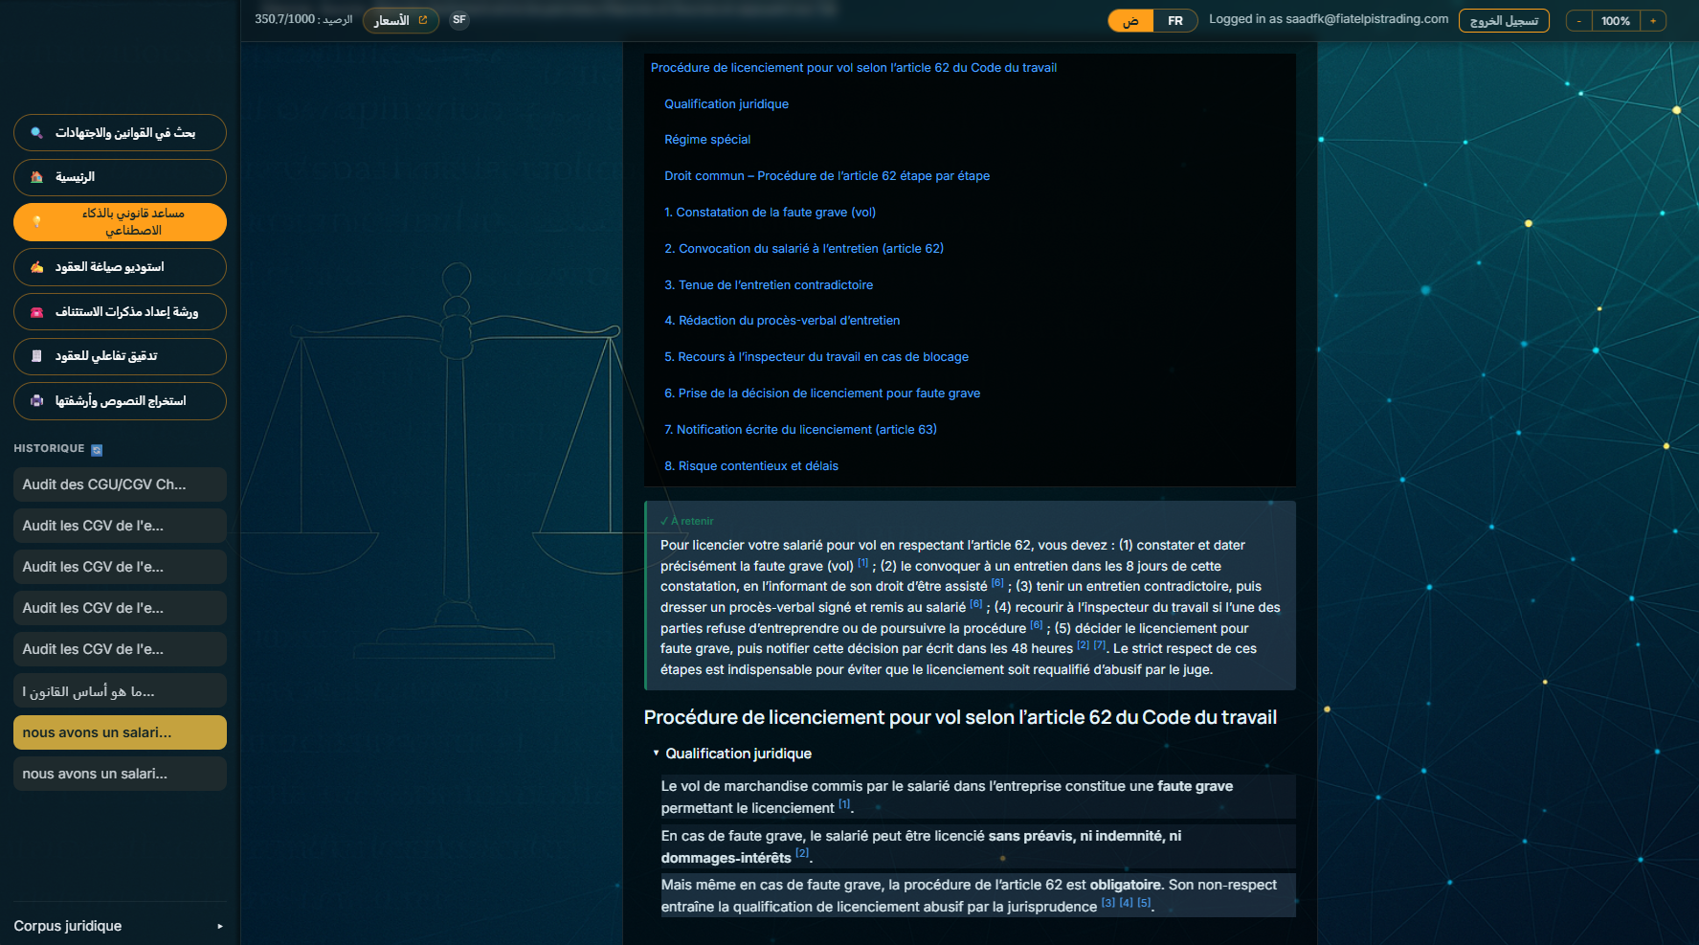Increase page zoom with the plus control
This screenshot has width=1699, height=945.
(x=1653, y=19)
